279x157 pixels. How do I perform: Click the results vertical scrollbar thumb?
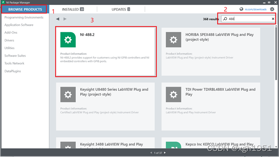pyautogui.click(x=276, y=53)
